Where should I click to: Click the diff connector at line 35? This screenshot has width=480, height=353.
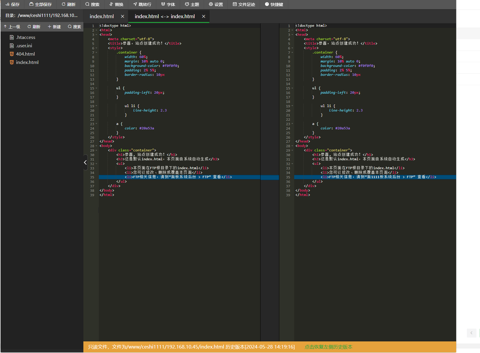point(270,177)
